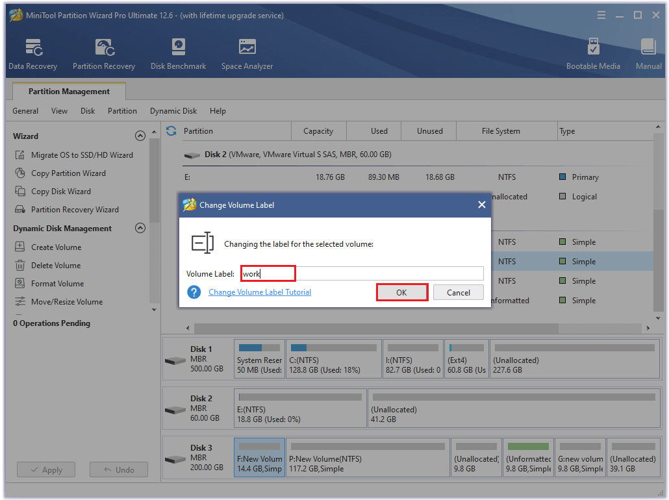Image resolution: width=669 pixels, height=500 pixels.
Task: Select the Partition Management tab
Action: click(69, 92)
